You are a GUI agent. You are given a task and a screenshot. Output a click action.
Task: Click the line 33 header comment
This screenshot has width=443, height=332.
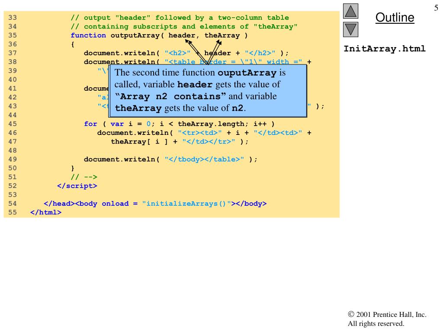point(180,17)
